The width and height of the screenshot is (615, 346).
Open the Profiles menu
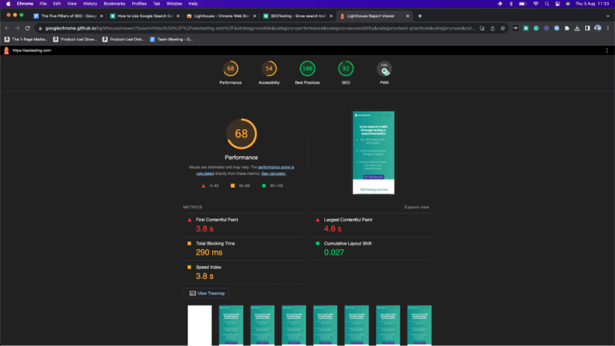139,4
